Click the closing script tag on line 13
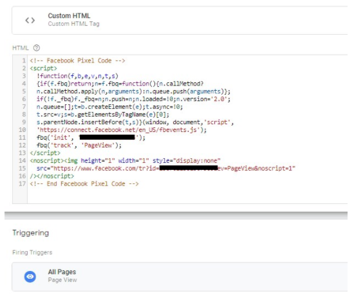The height and width of the screenshot is (298, 354). point(45,153)
